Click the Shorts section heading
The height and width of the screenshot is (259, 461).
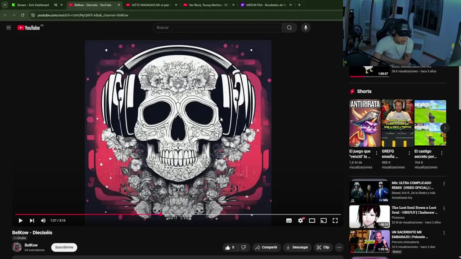[x=364, y=91]
